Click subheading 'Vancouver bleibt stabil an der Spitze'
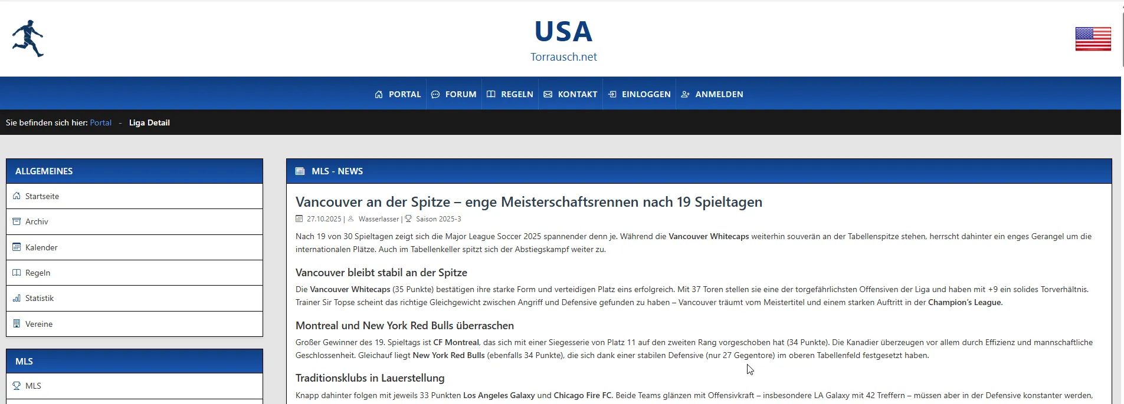Screen dimensions: 1124x404 click(x=381, y=273)
